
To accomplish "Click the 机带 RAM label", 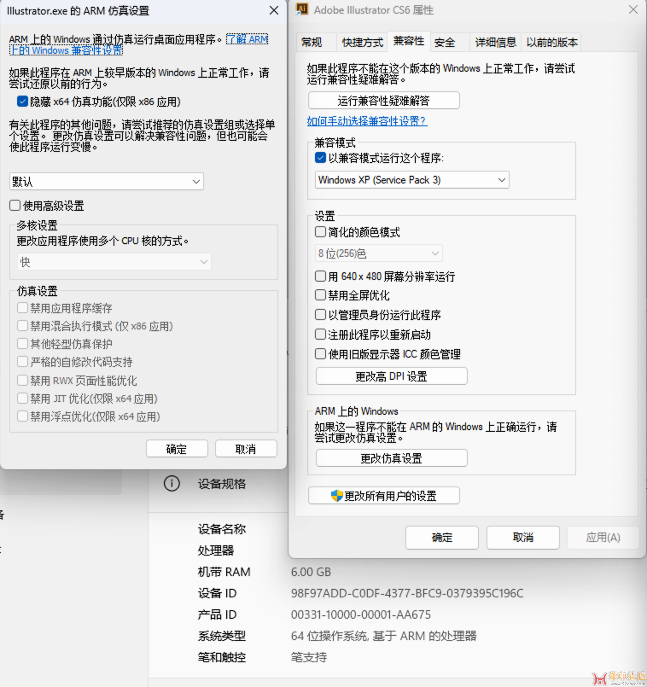I will point(224,572).
